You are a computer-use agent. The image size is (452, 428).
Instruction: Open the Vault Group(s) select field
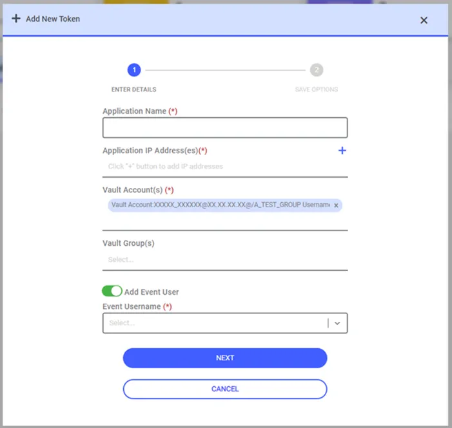(225, 259)
